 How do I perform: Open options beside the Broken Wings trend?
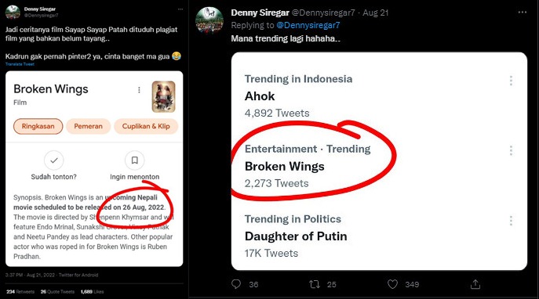(x=511, y=150)
